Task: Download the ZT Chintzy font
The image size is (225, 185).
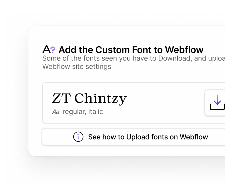Action: (215, 103)
